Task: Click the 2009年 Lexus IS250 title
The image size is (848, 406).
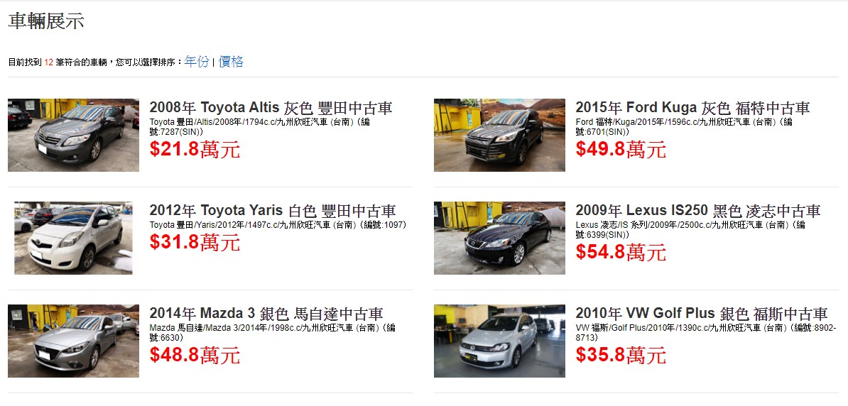Action: [x=697, y=210]
